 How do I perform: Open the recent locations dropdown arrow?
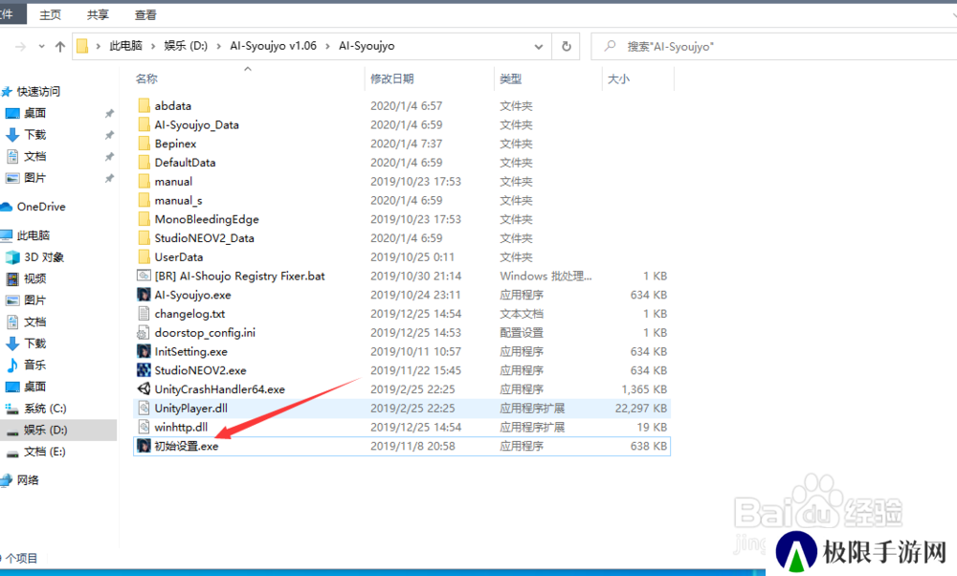point(41,46)
